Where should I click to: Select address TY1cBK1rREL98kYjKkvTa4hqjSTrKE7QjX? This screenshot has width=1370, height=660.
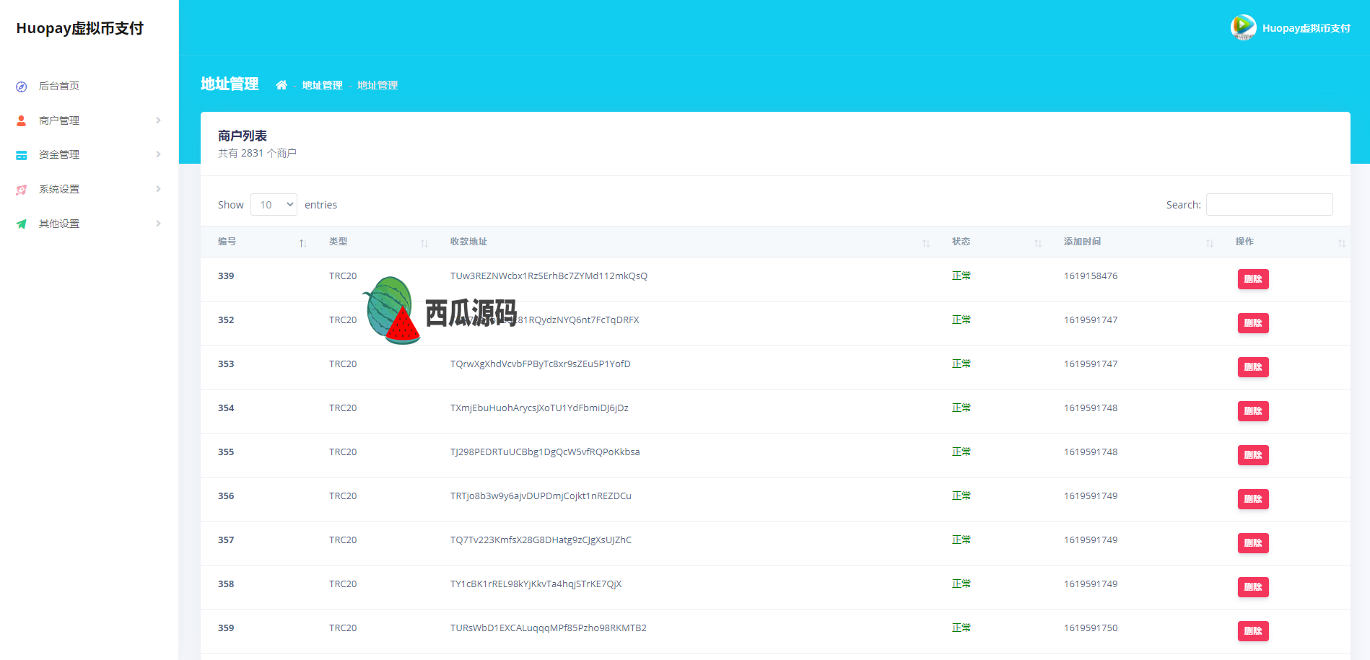[536, 584]
